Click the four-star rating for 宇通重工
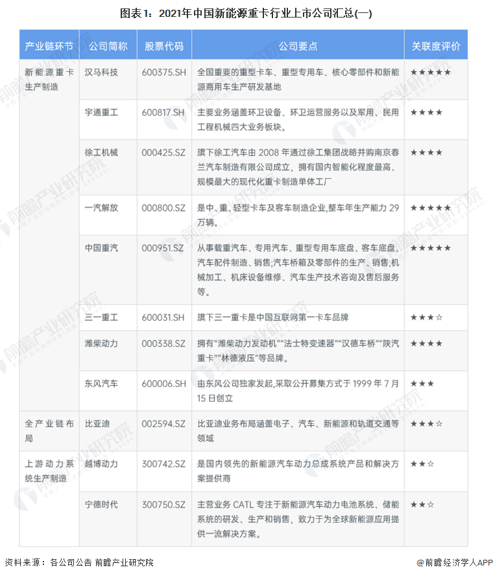The height and width of the screenshot is (576, 493). tap(427, 112)
